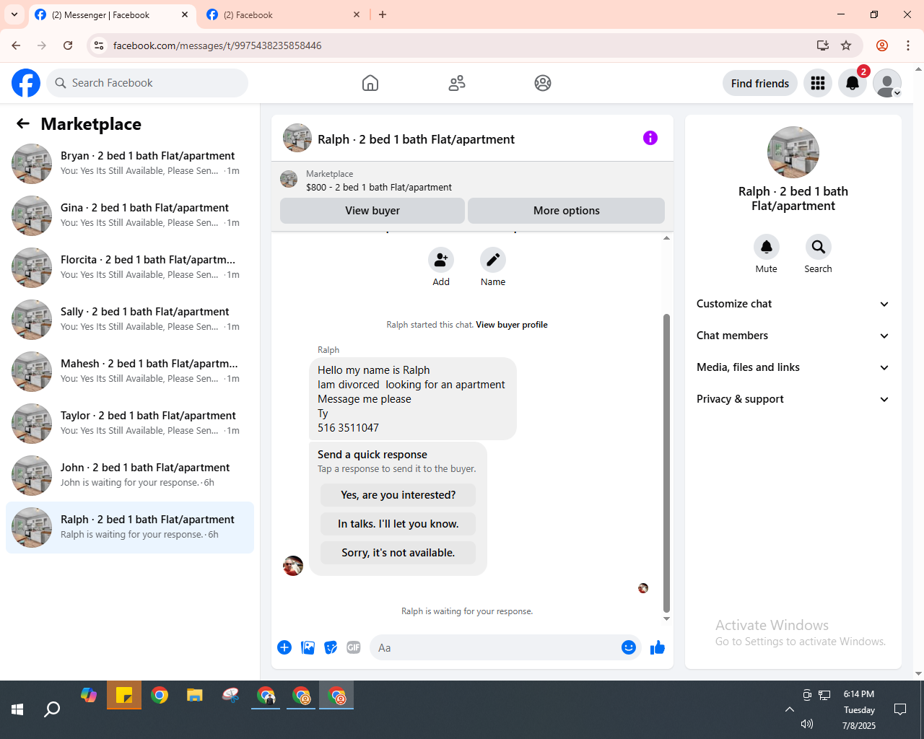
Task: Install app icon in address bar
Action: (823, 45)
